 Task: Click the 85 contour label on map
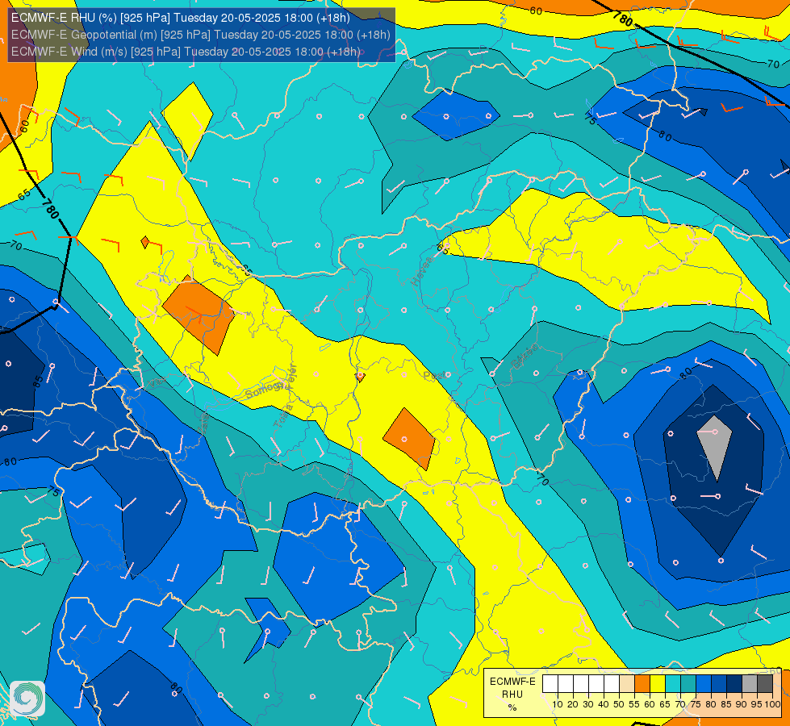pyautogui.click(x=38, y=382)
